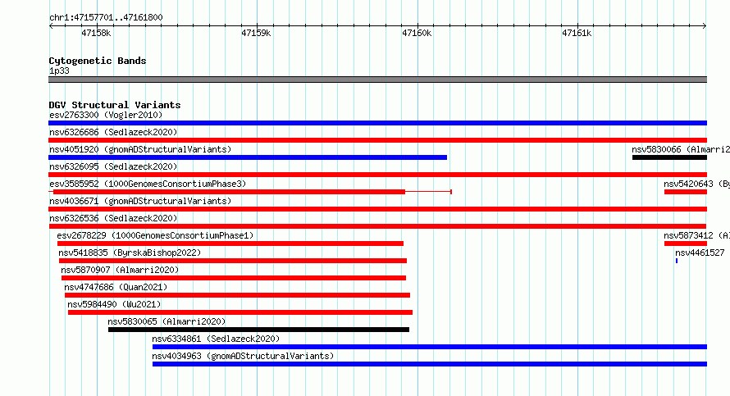This screenshot has height=396, width=730.
Task: Click the nsv4747686 (Quan2021) red bar
Action: 237,295
